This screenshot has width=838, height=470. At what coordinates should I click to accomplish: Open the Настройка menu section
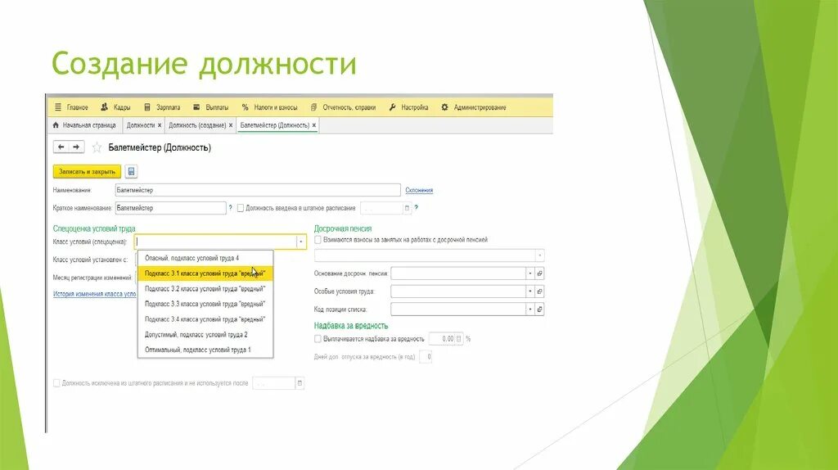pos(415,107)
